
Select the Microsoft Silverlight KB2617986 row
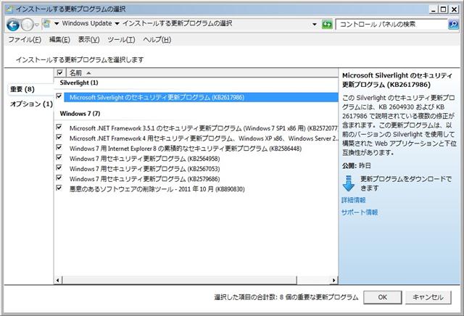[201, 97]
